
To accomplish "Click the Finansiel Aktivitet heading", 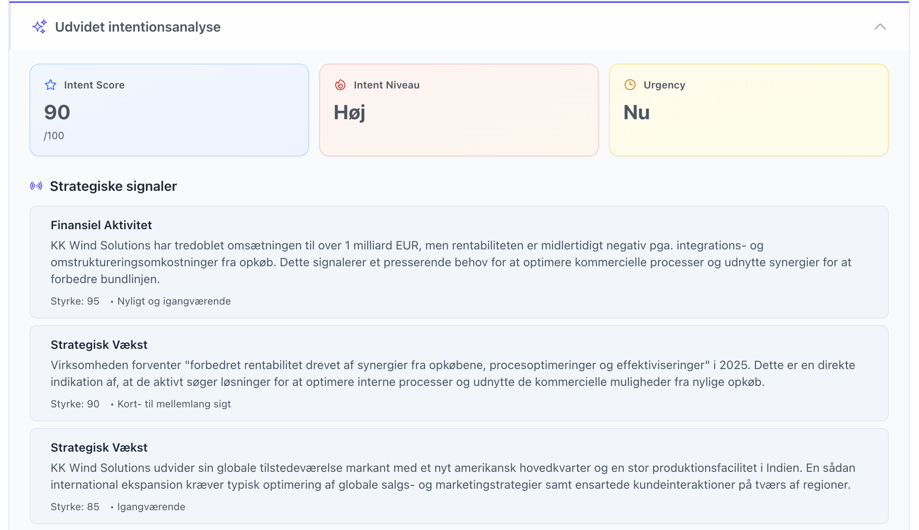I will [x=101, y=225].
